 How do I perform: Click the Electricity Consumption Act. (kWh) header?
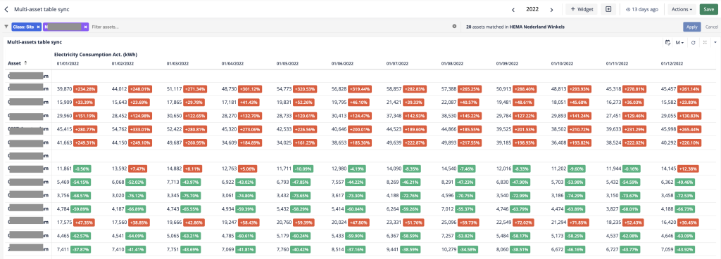96,54
